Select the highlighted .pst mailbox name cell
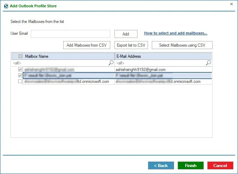This screenshot has height=174, width=238. click(69, 76)
